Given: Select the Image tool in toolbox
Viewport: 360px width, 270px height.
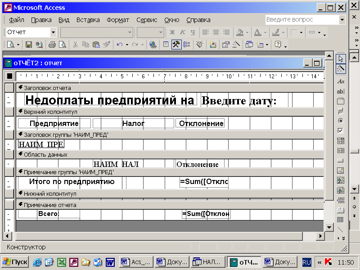Looking at the screenshot, I should click(341, 171).
